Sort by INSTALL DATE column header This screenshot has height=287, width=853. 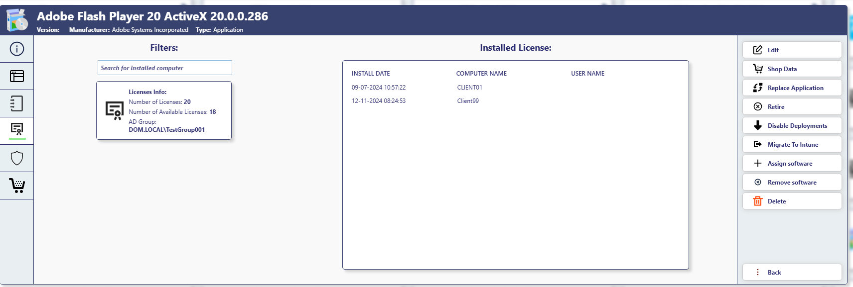(371, 73)
